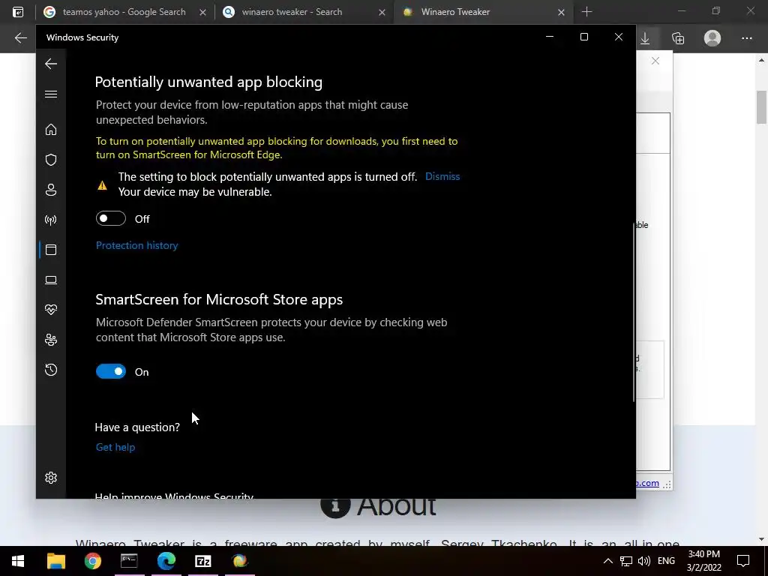Open Edge downloads icon
The image size is (768, 576).
[x=645, y=38]
